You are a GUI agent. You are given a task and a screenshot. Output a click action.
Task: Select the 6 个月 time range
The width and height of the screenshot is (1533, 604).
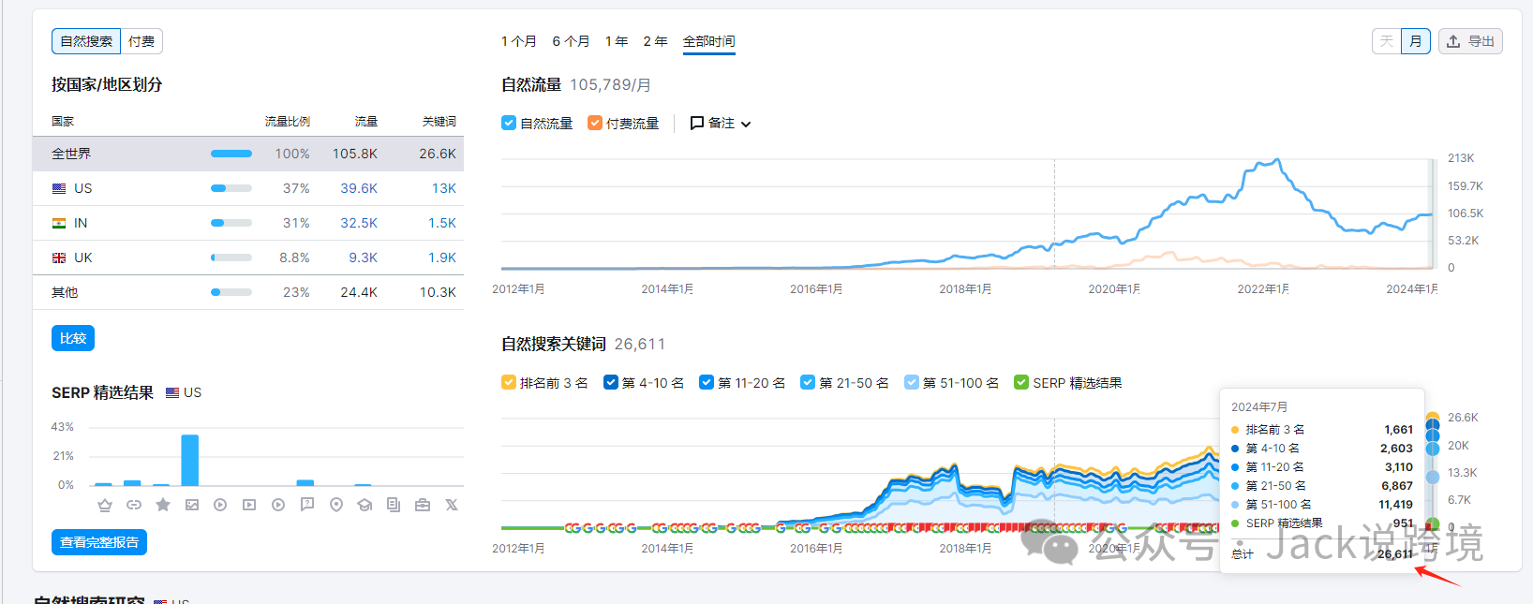[x=571, y=41]
